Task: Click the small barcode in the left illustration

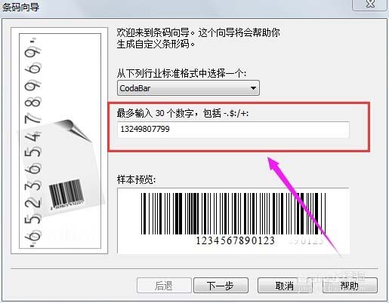Action: (x=66, y=194)
